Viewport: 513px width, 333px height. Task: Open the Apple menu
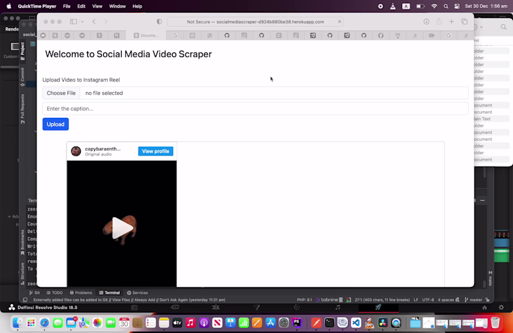(9, 6)
